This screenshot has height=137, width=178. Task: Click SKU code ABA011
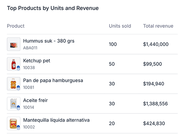click(x=30, y=48)
